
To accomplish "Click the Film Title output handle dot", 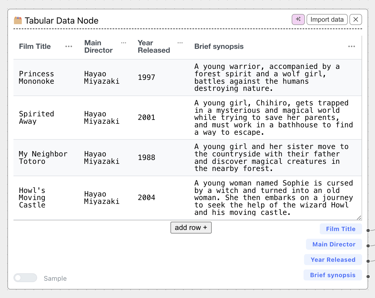I will [368, 230].
